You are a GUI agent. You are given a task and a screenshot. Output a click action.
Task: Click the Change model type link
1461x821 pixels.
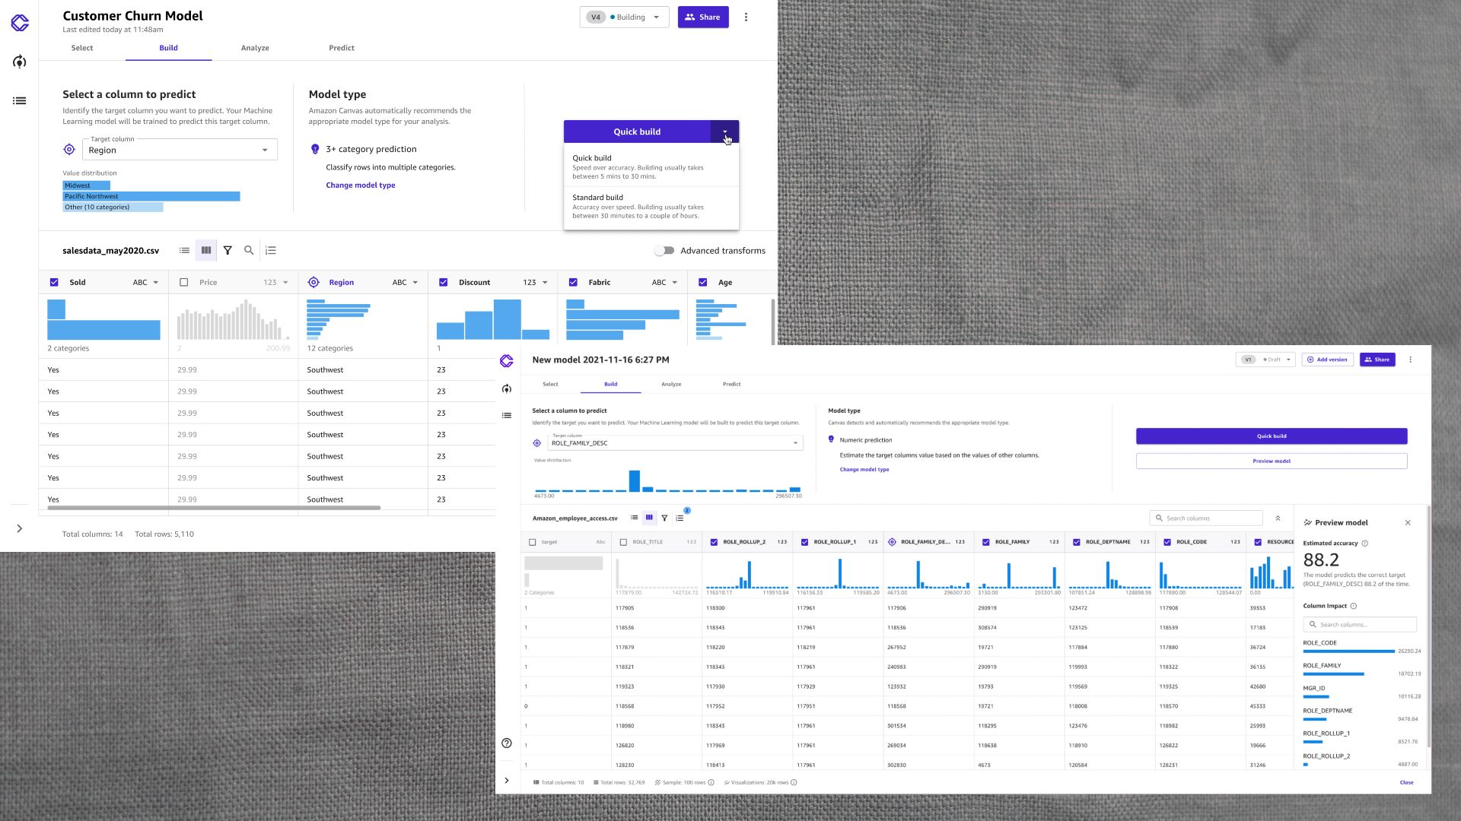click(360, 185)
